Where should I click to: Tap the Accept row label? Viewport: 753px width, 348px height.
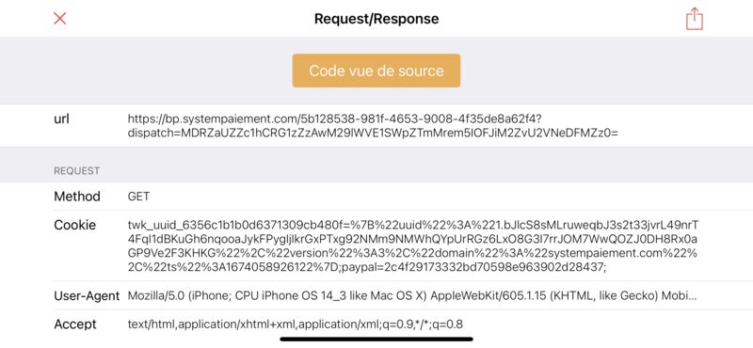(x=75, y=324)
